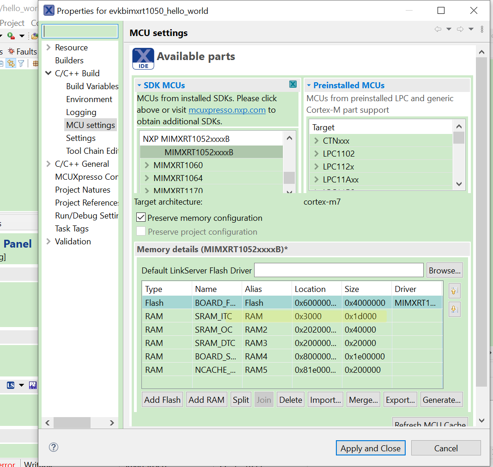Click the Merge... button

pos(363,400)
